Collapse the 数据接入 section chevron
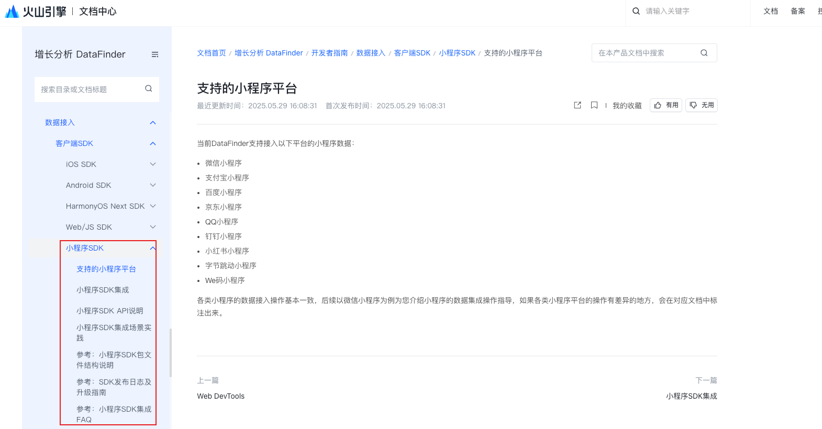822x429 pixels. tap(153, 122)
